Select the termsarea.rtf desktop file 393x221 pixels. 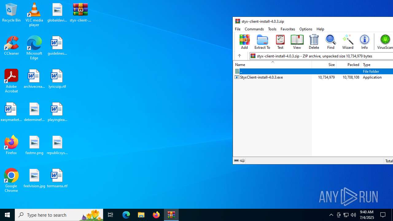57,178
